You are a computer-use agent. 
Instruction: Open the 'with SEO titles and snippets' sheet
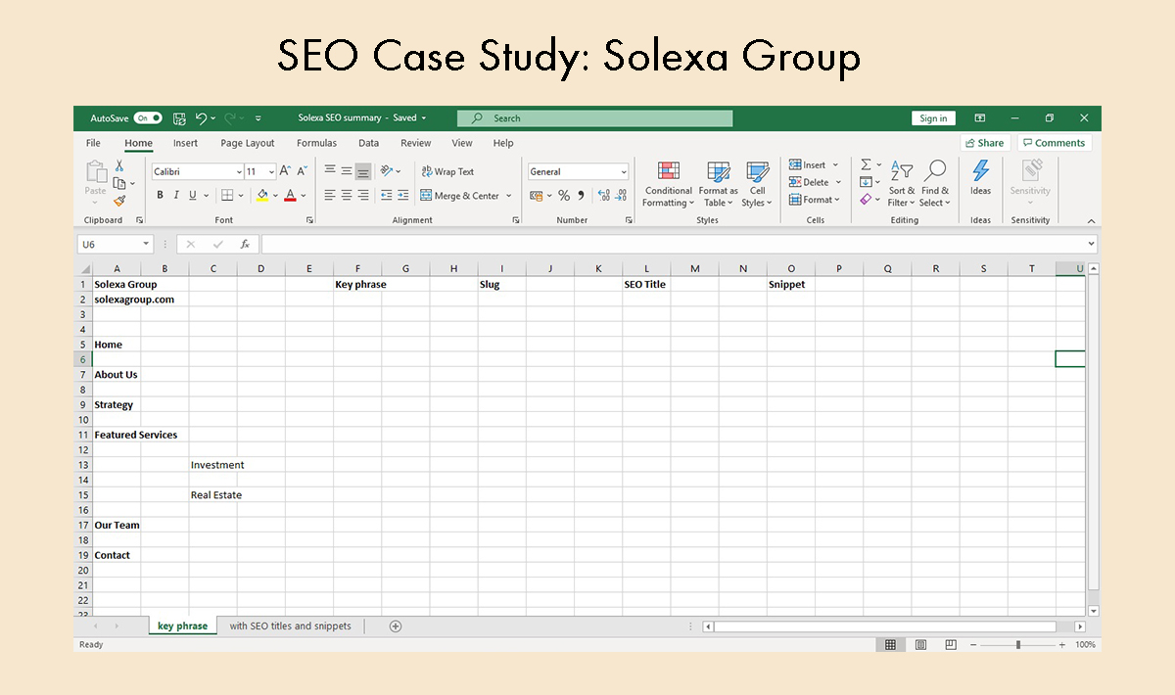pyautogui.click(x=291, y=626)
